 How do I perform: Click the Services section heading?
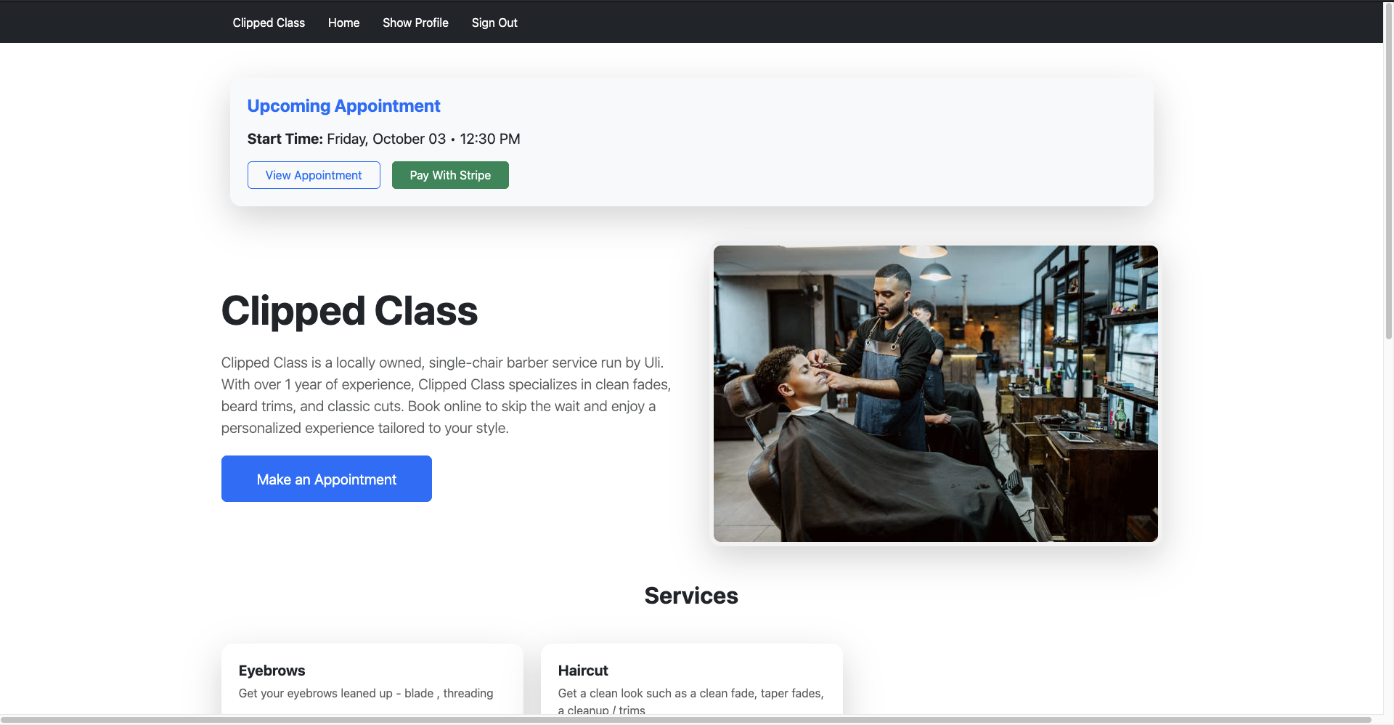(691, 596)
